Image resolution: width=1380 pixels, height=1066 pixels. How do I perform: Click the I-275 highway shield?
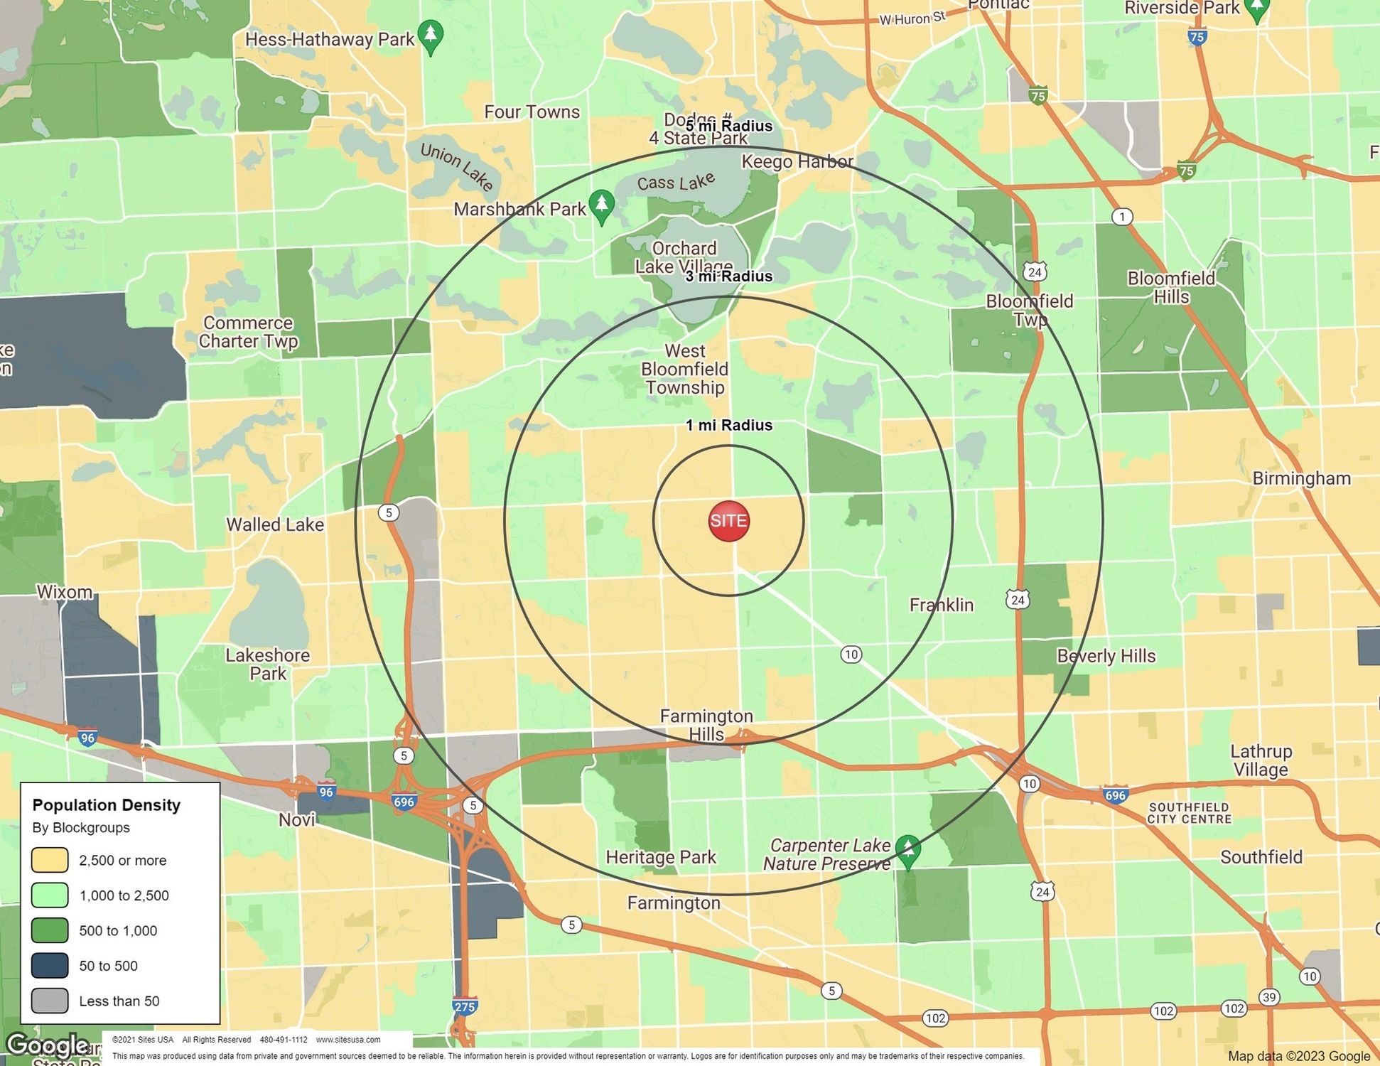tap(464, 1006)
